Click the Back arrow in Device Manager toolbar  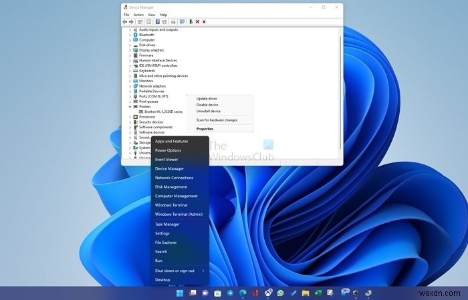click(126, 21)
